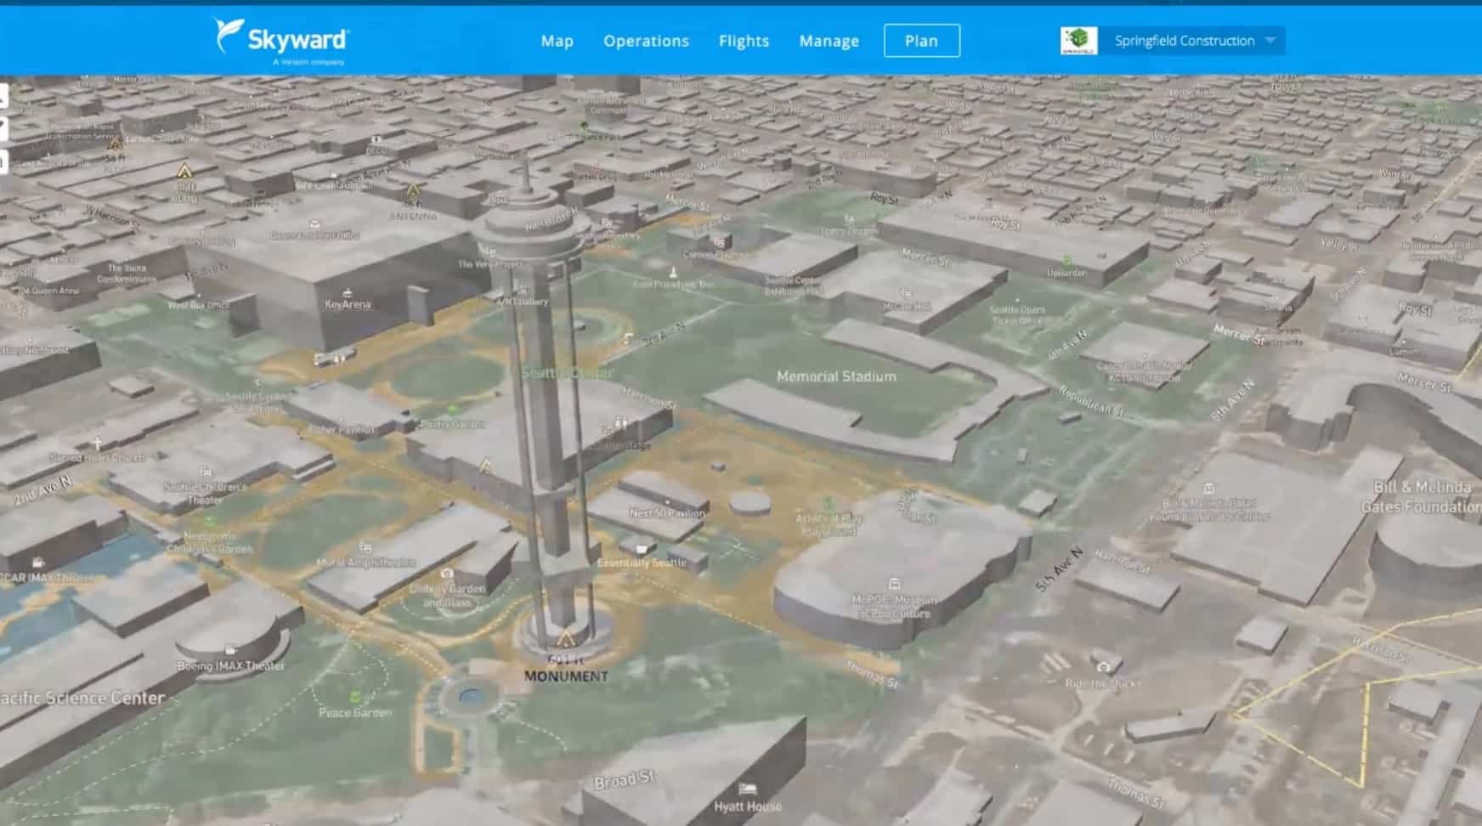1482x826 pixels.
Task: Click the Republican St street label
Action: [x=1091, y=401]
